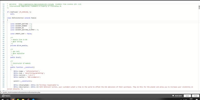Open Firefox from the taskbar
This screenshot has height=100, width=200.
[13, 99]
